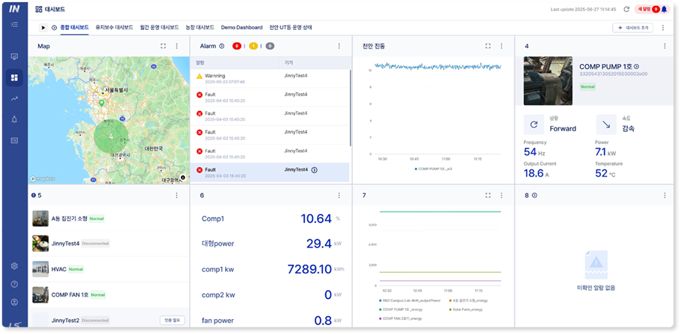The image size is (681, 334).
Task: Open the Map widget three-dot menu
Action: [176, 46]
